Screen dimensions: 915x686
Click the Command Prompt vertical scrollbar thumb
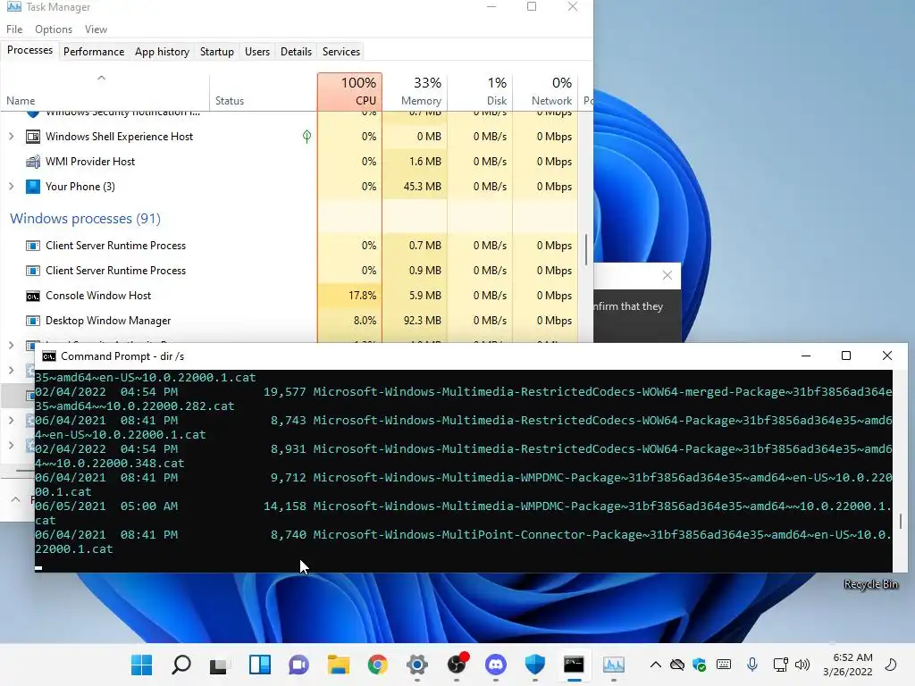coord(900,521)
